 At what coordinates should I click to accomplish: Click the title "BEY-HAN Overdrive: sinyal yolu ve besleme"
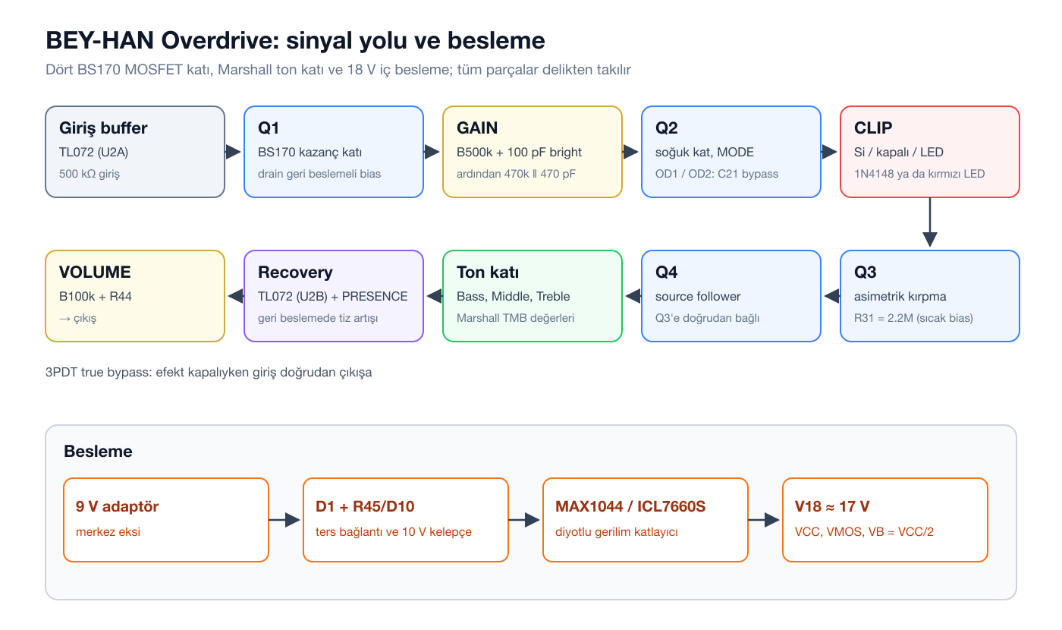(295, 40)
